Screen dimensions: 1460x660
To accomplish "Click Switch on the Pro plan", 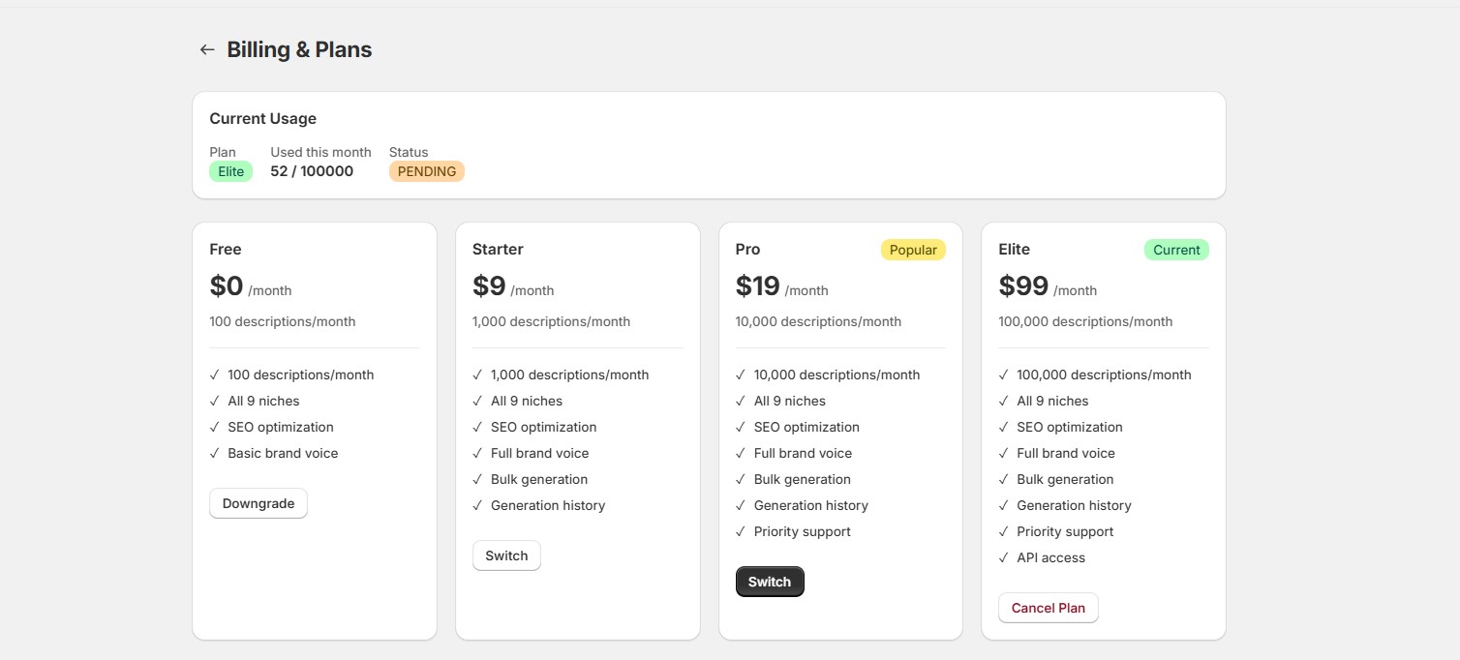I will pyautogui.click(x=770, y=581).
